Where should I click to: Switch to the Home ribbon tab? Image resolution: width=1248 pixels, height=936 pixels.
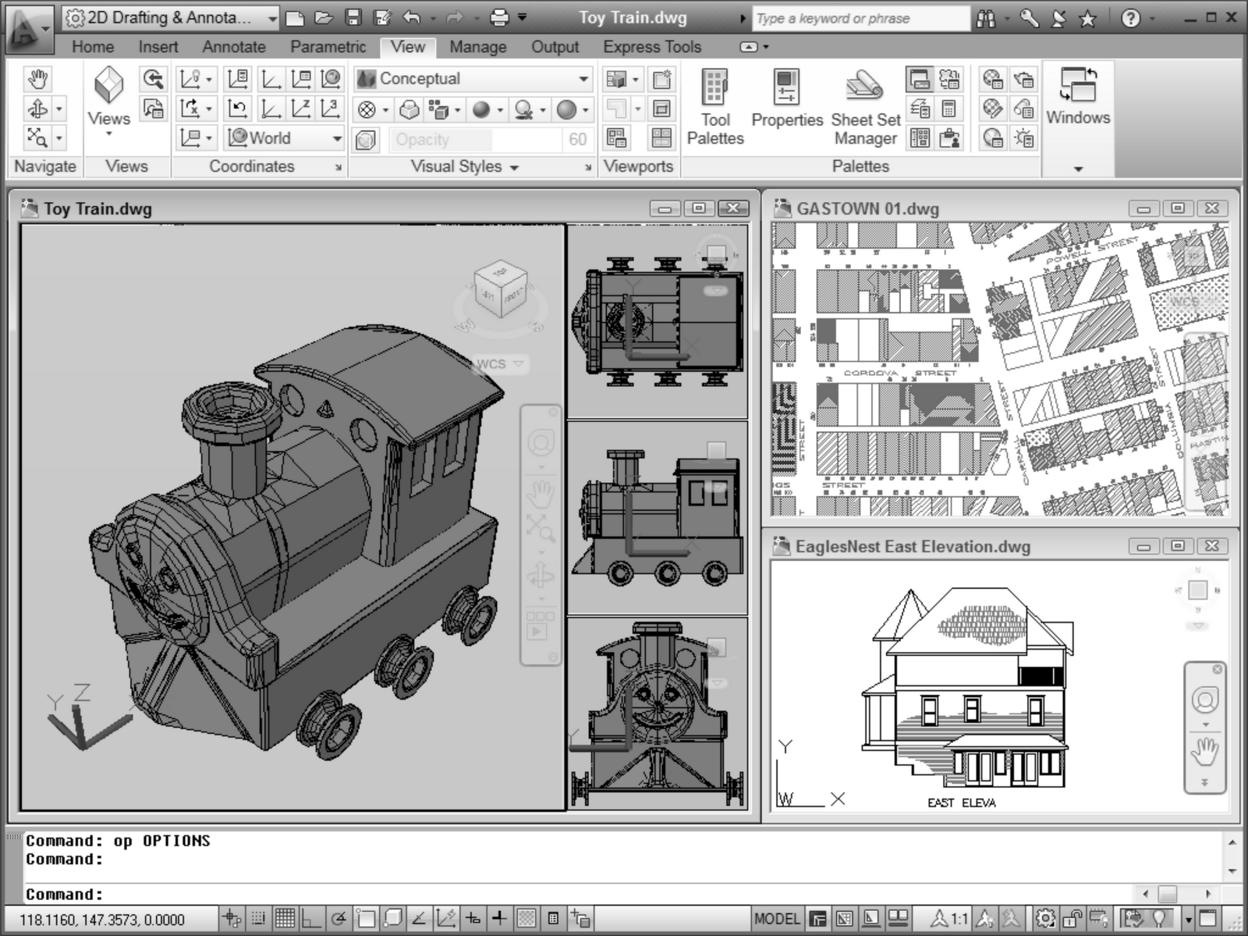point(93,47)
